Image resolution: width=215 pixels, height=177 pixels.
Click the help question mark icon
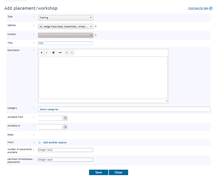211,9
